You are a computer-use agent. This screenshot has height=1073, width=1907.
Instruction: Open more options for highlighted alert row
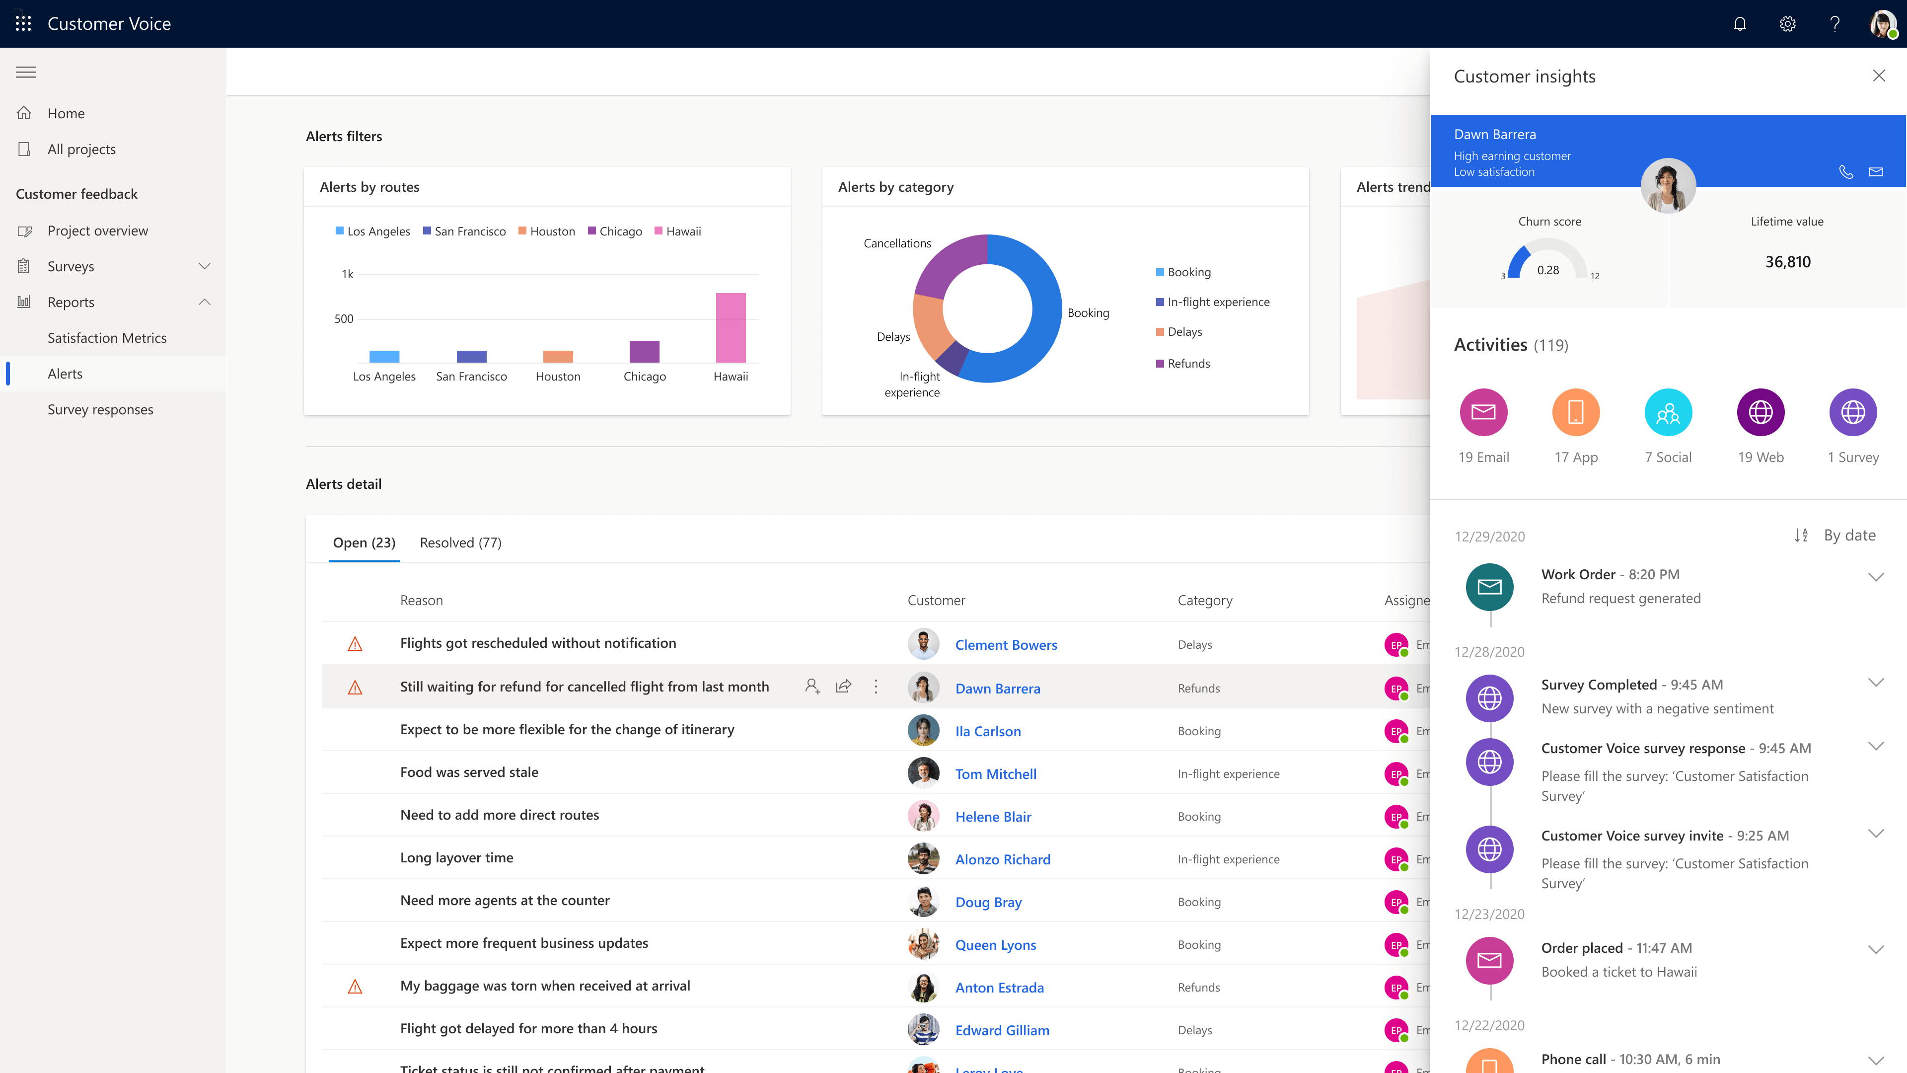(x=876, y=687)
